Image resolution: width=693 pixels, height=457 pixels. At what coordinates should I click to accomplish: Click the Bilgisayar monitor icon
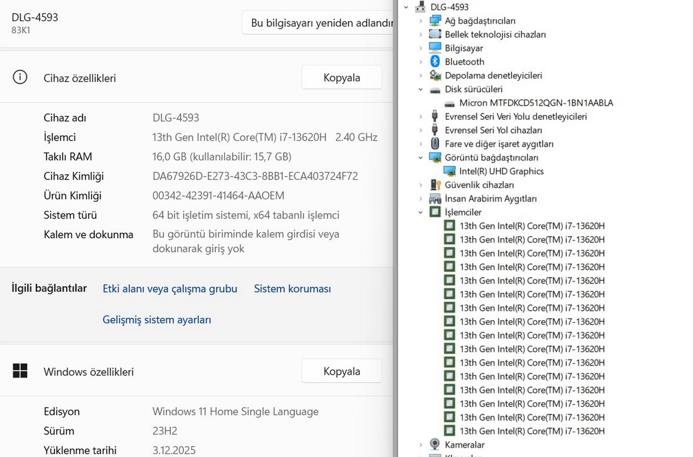tap(435, 48)
